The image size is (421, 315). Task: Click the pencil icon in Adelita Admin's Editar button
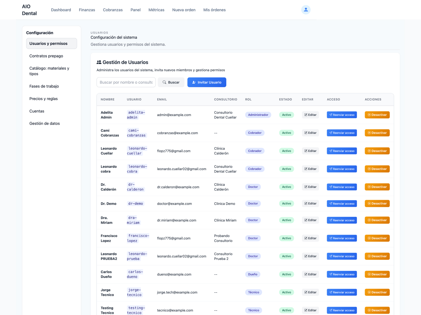pos(306,115)
